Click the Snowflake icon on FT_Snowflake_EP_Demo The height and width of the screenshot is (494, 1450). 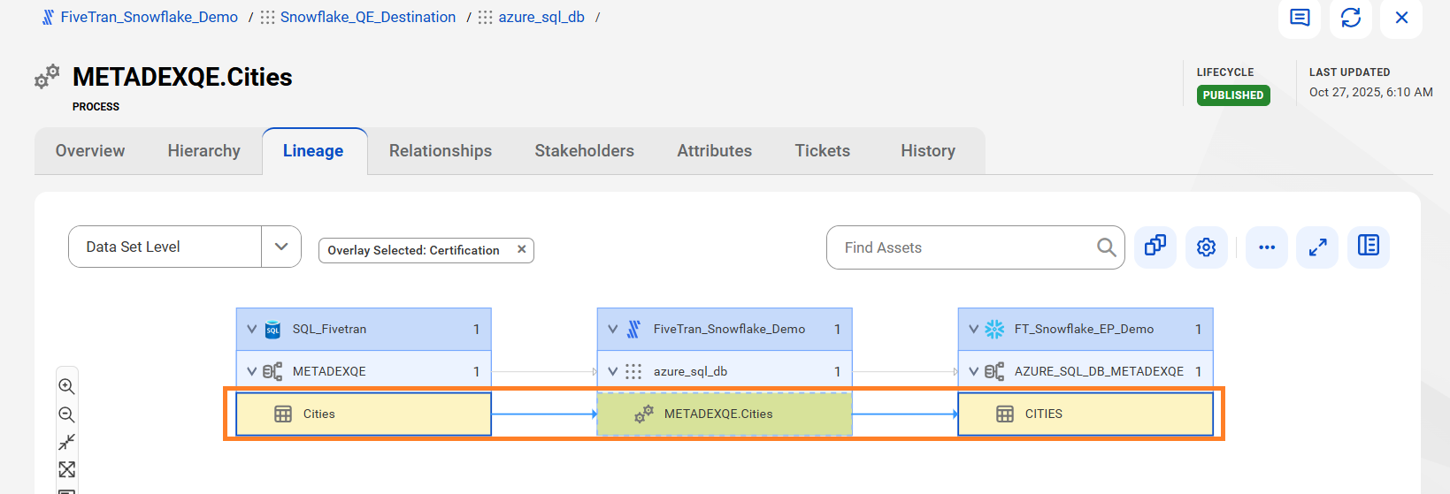tap(994, 330)
